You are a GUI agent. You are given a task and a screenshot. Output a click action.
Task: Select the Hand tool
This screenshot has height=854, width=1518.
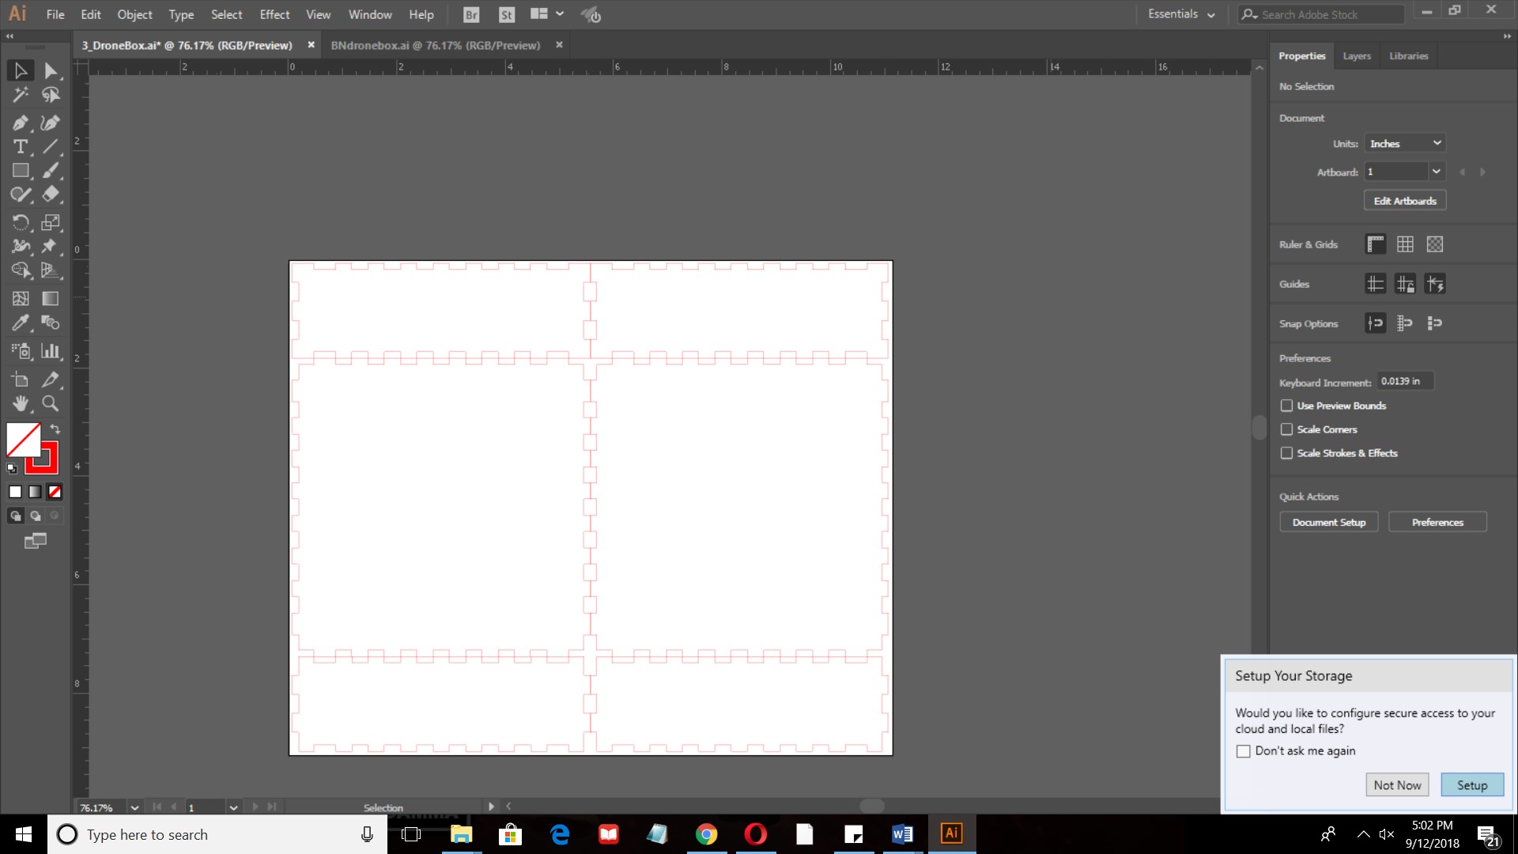(20, 404)
